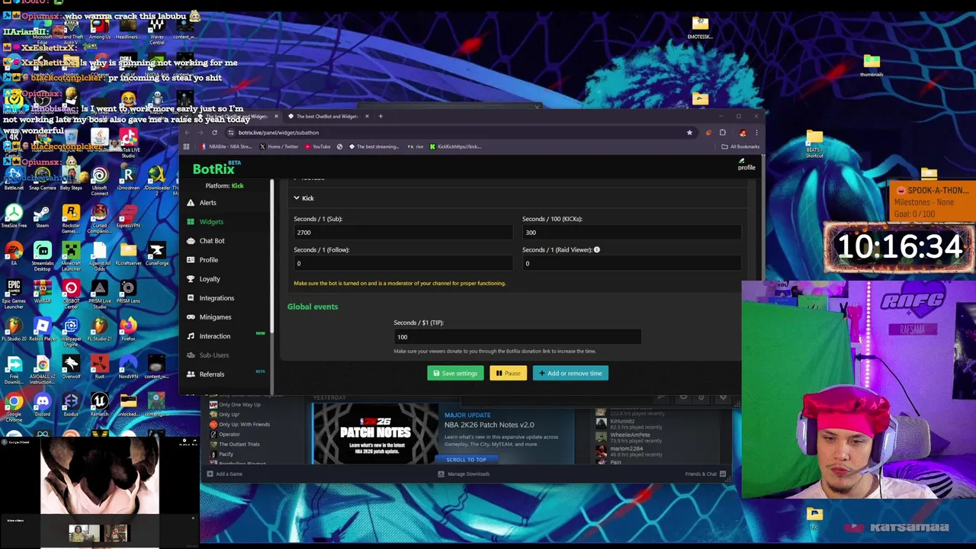Open the NBABite bookmark
Viewport: 976px width, 549px height.
point(226,146)
